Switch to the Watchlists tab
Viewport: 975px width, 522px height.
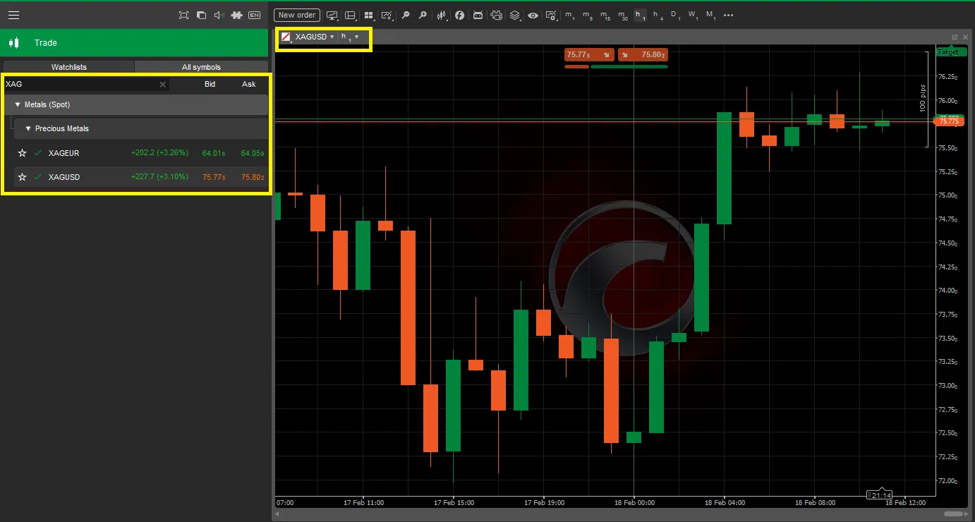[x=68, y=66]
